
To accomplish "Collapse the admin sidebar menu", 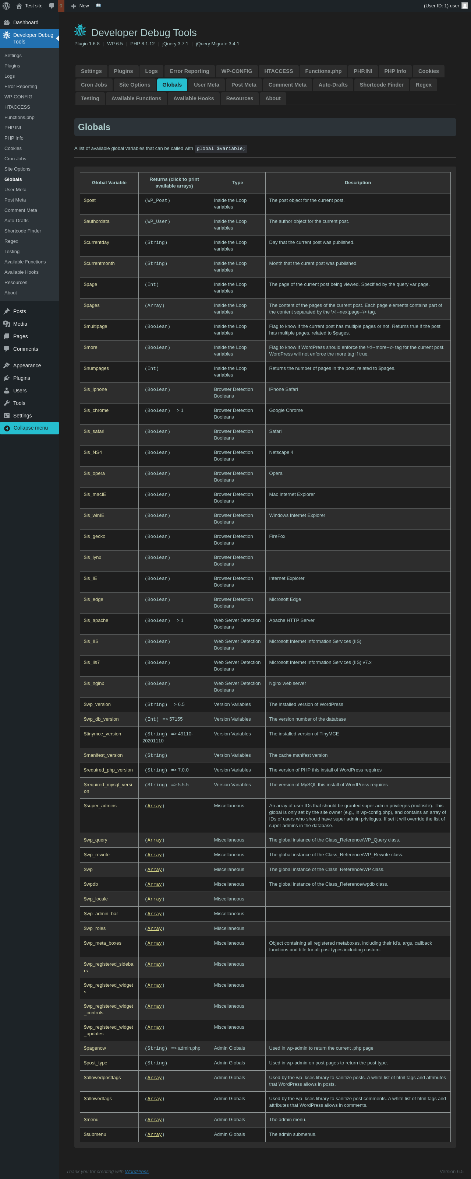I will (29, 428).
